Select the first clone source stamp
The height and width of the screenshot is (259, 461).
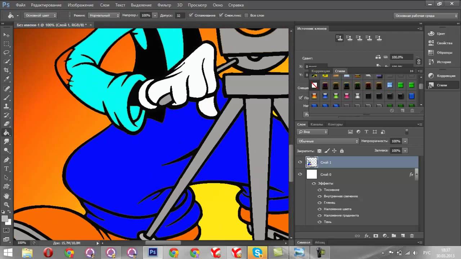tap(339, 38)
